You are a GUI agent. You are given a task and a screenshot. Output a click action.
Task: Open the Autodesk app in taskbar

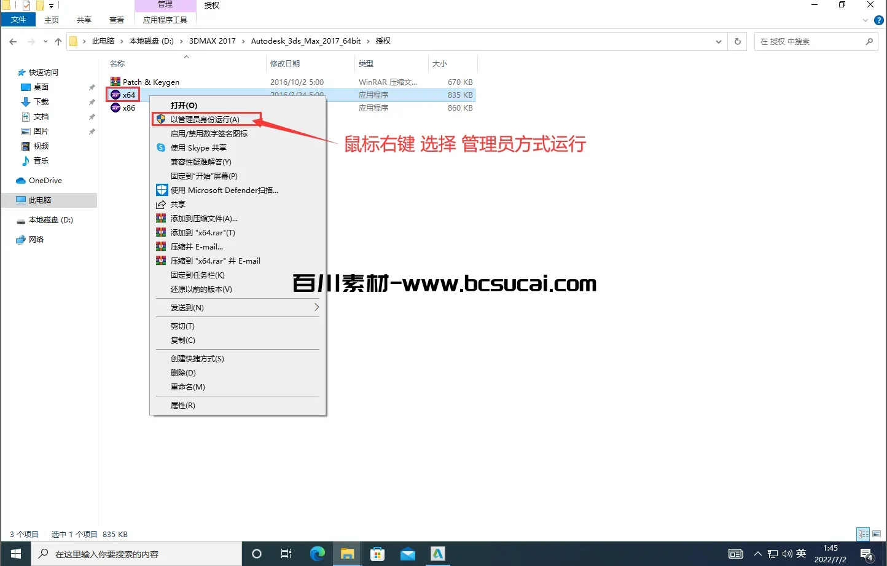click(x=437, y=554)
